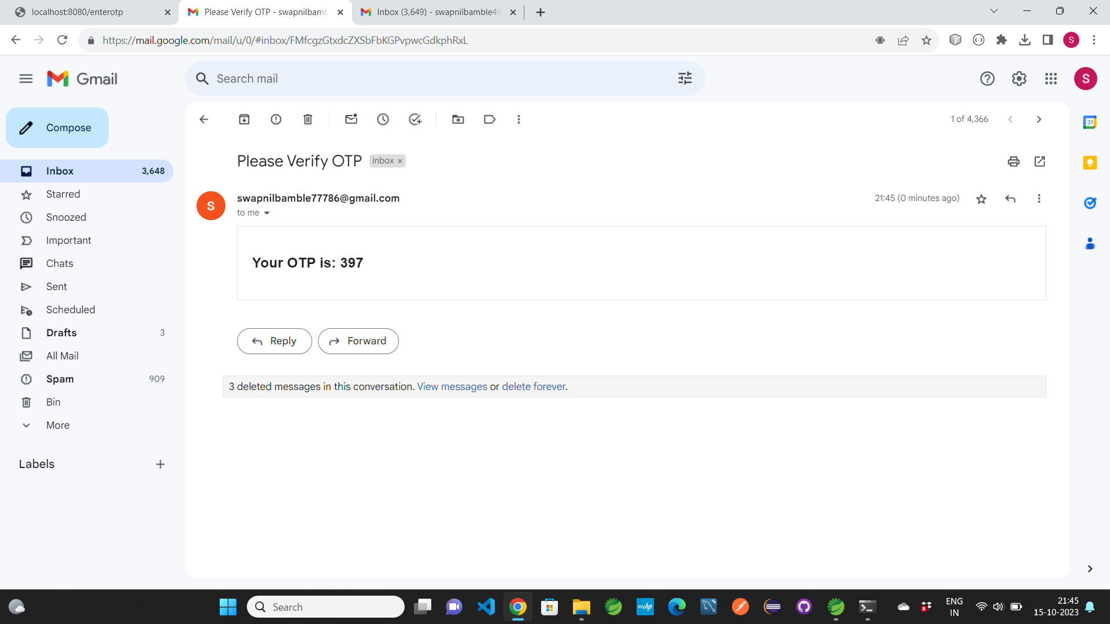This screenshot has width=1110, height=624.
Task: Show search options in search bar
Action: [x=684, y=79]
